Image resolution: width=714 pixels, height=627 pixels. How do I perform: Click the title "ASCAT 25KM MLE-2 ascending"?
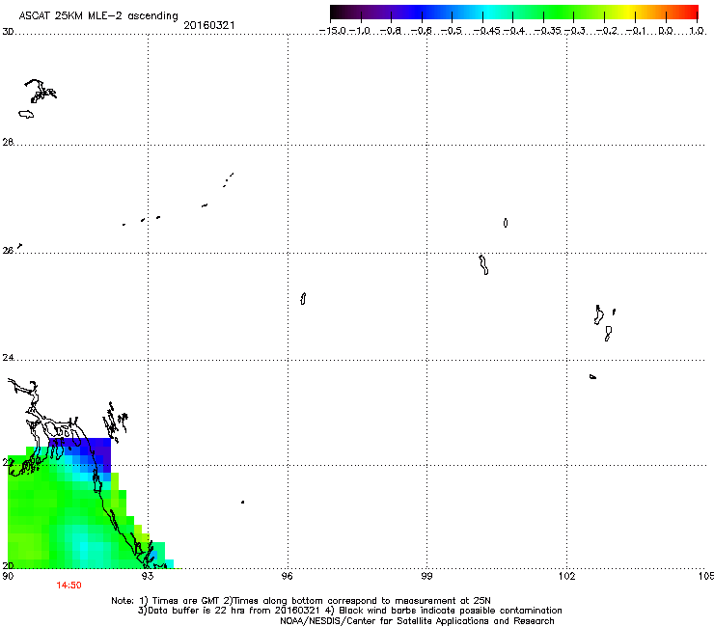pos(98,15)
